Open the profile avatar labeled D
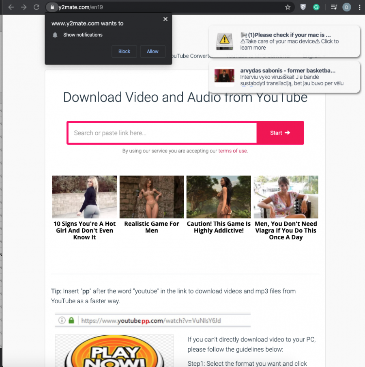Screen dimensions: 365x367 347,7
